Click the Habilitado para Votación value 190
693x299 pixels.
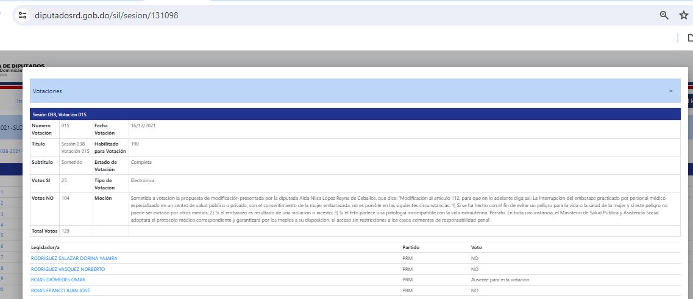135,144
